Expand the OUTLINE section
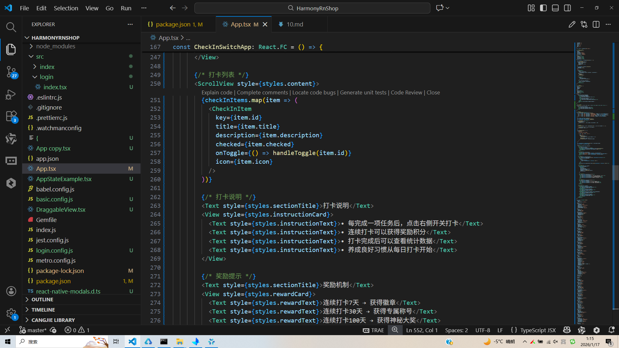619x348 pixels. tap(42, 299)
